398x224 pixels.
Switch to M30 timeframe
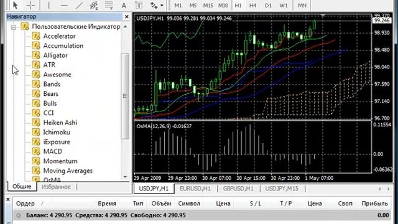tap(223, 6)
